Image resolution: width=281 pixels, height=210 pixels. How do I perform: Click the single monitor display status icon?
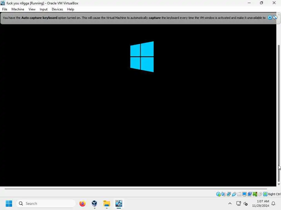click(x=244, y=194)
